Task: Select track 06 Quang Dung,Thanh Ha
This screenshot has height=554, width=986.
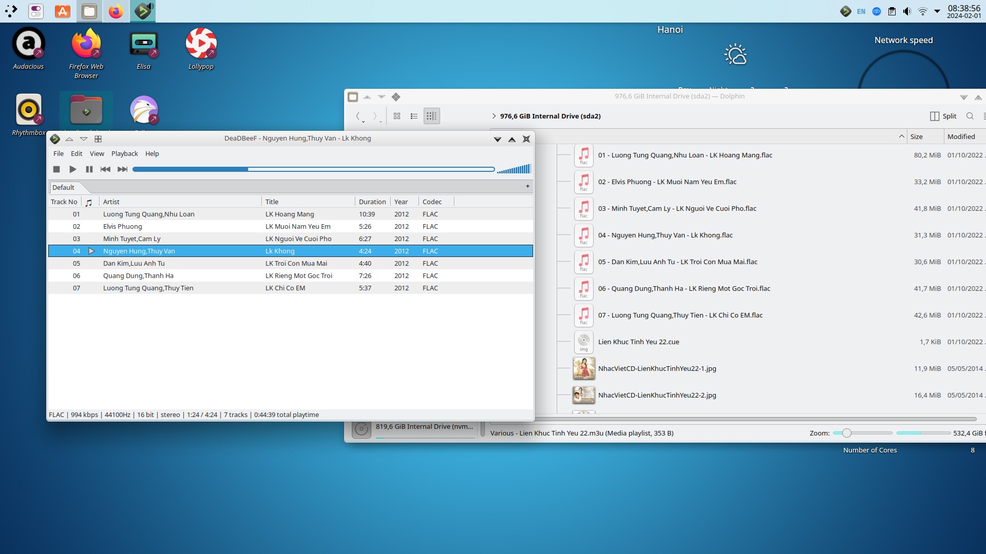Action: coord(290,275)
